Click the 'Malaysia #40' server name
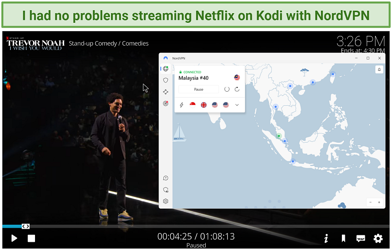 (194, 78)
